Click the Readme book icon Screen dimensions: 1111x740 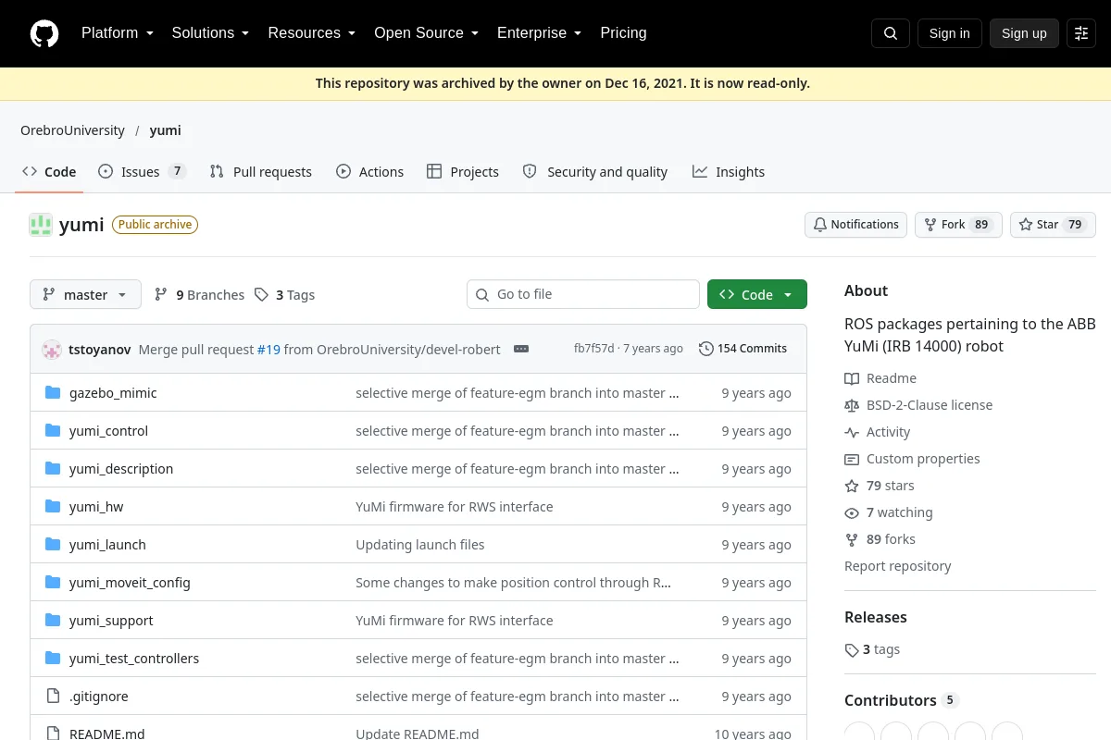(x=852, y=378)
